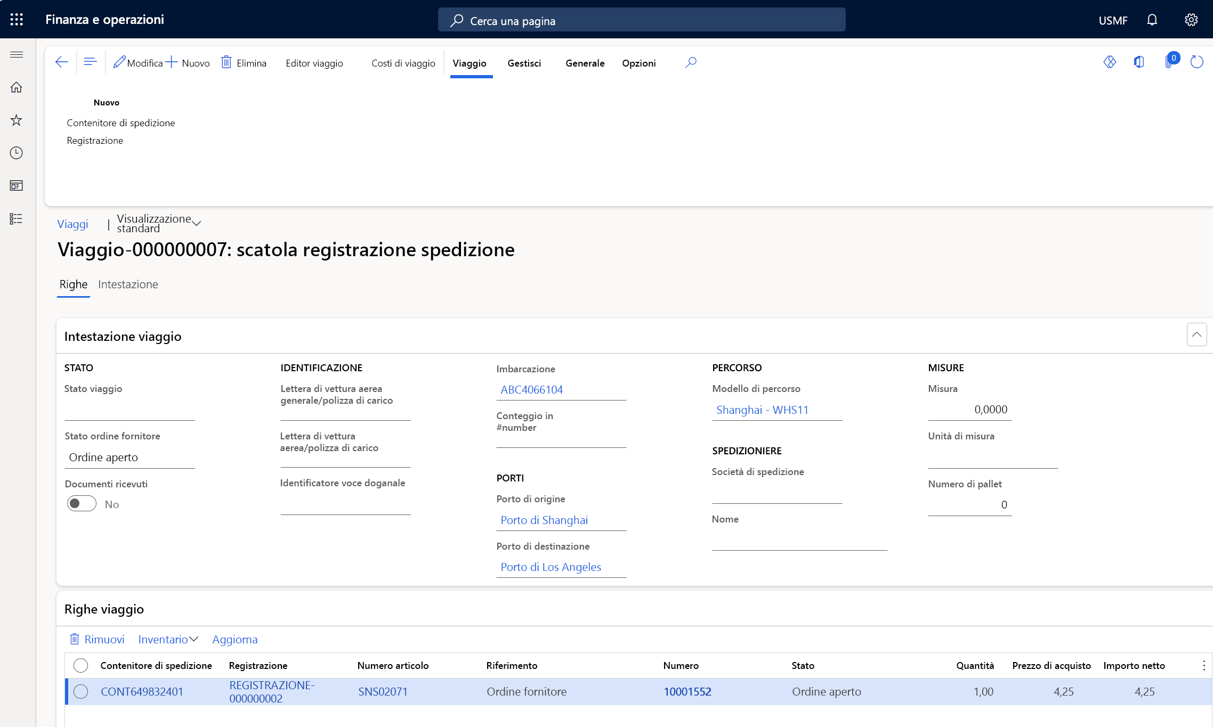This screenshot has width=1213, height=727.
Task: Open the Inventario dropdown menu
Action: (168, 639)
